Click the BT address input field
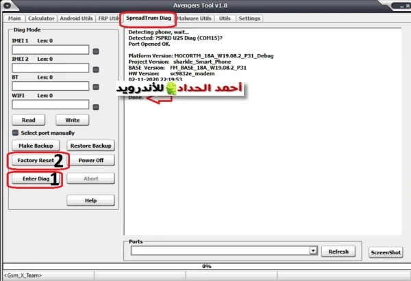The image size is (411, 281). click(x=50, y=86)
